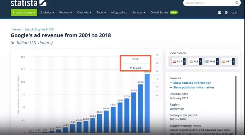Click the bar labeled 51.07

click(113, 120)
